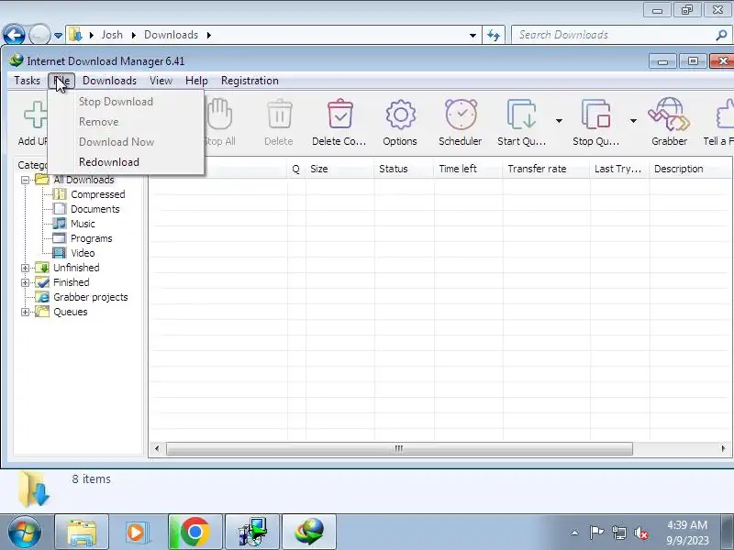Select the Programs category
This screenshot has height=550, width=734.
91,238
